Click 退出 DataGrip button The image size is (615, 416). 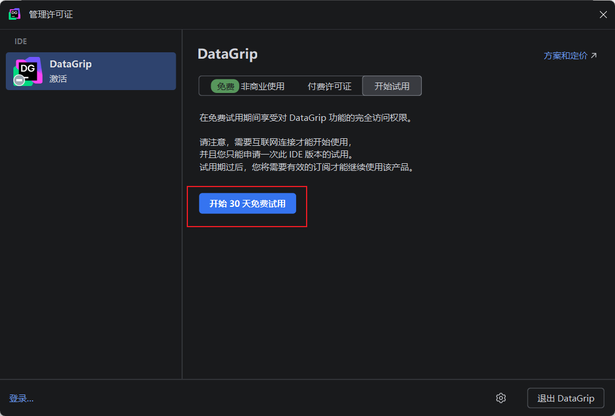coord(566,398)
